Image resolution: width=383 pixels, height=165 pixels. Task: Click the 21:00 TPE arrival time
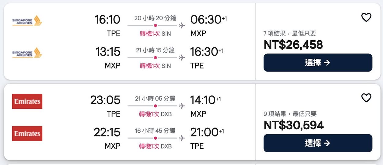coord(204,132)
